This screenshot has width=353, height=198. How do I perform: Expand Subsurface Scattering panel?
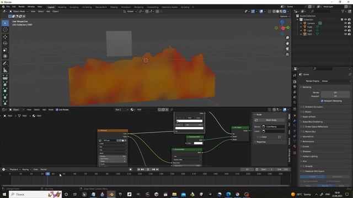(x=312, y=122)
